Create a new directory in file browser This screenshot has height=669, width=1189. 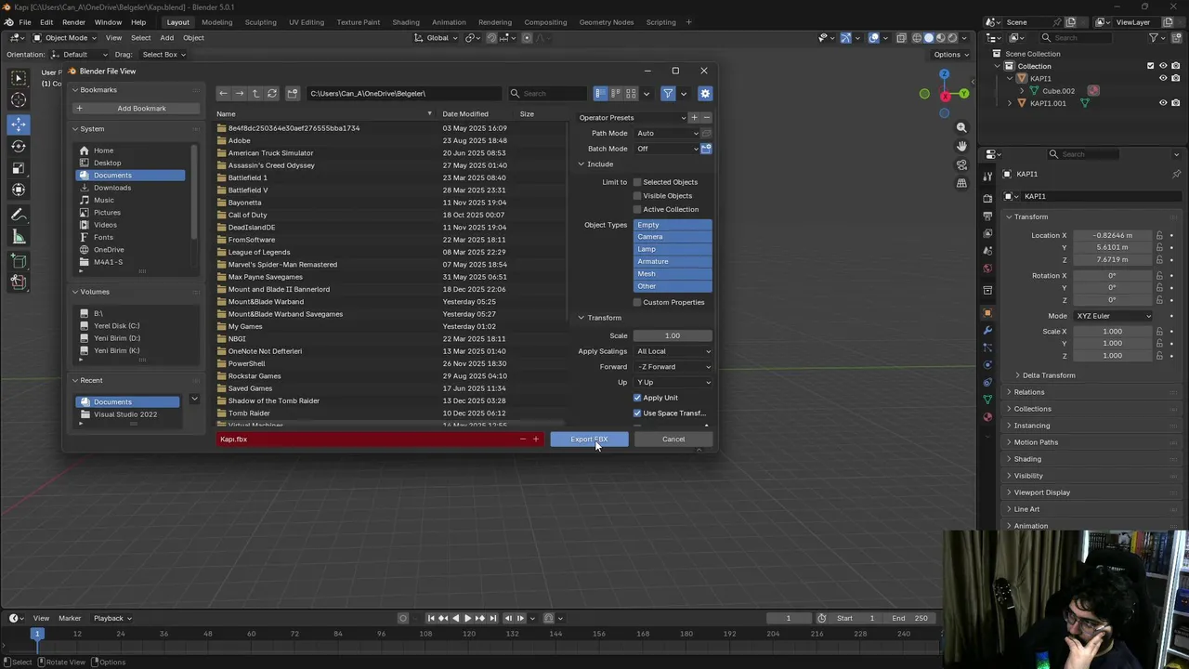click(293, 93)
